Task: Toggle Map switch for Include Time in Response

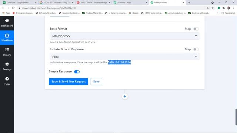Action: (x=196, y=49)
